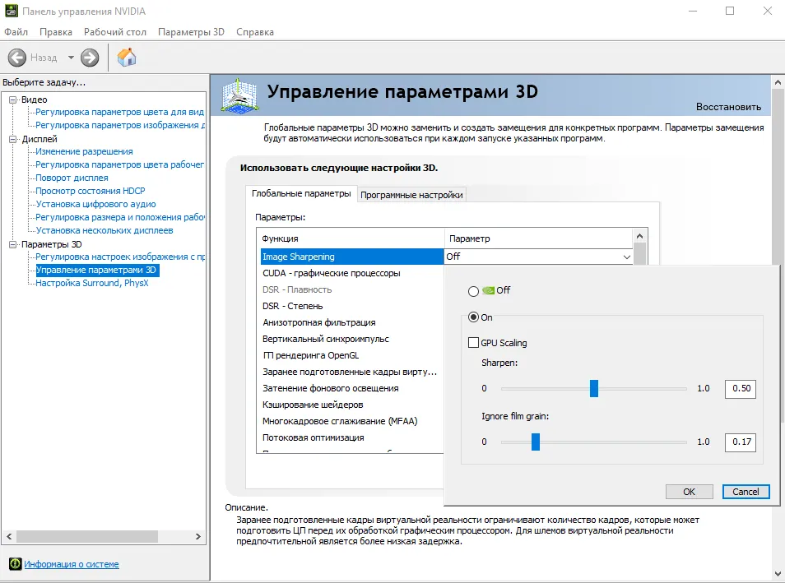Open the Параметры 3D menu
The width and height of the screenshot is (785, 583).
pyautogui.click(x=191, y=32)
